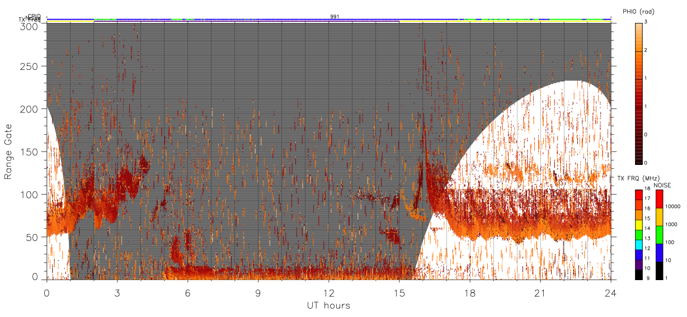Pick the red 18 MHz swatch in TX FRQ legend
This screenshot has width=687, height=317.
(639, 194)
